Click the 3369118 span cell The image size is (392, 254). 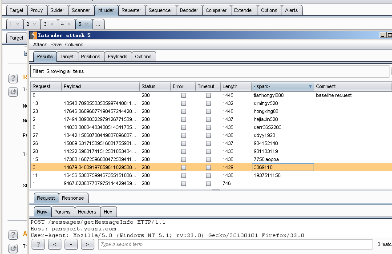point(283,167)
